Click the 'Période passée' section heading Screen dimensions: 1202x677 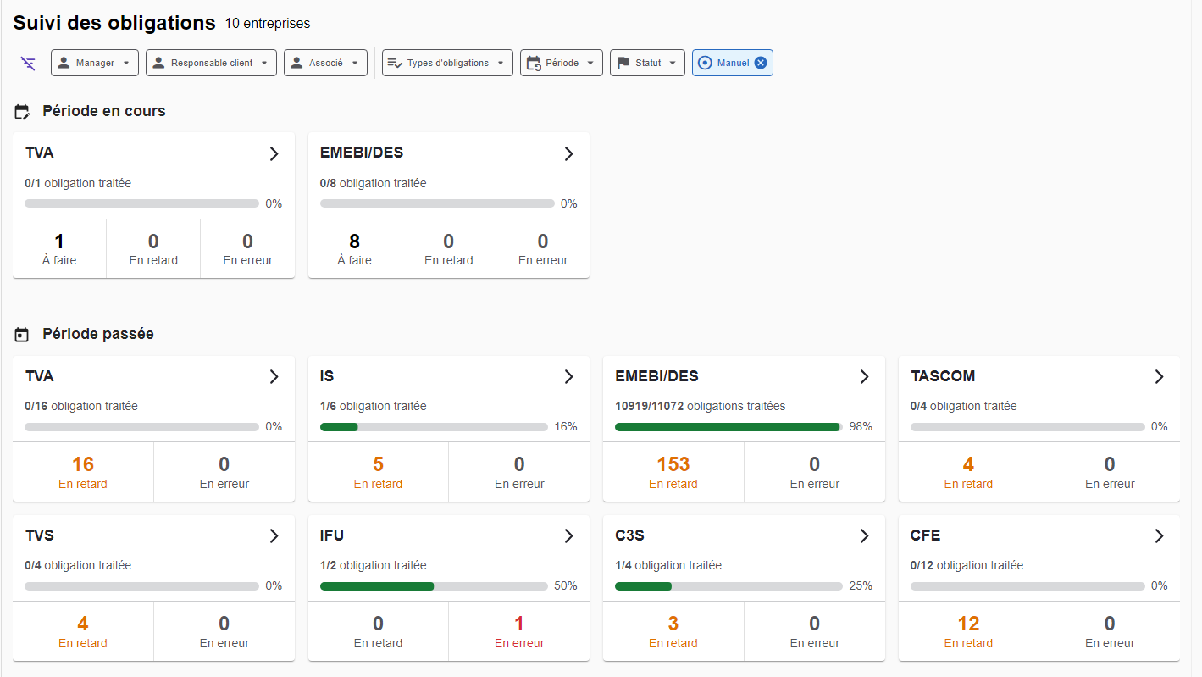coord(98,334)
